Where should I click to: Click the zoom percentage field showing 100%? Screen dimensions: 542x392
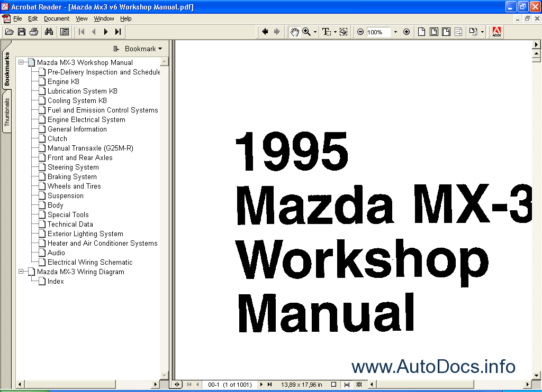click(378, 32)
